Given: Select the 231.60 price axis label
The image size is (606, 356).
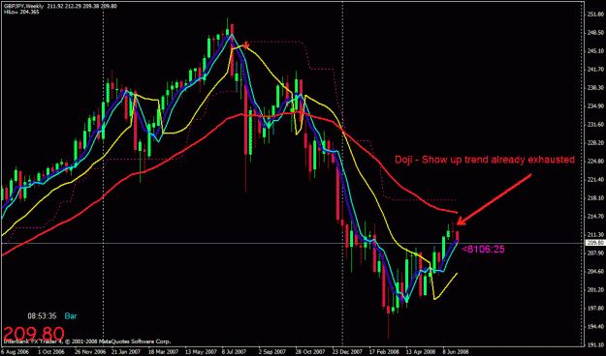Looking at the screenshot, I should click(595, 124).
